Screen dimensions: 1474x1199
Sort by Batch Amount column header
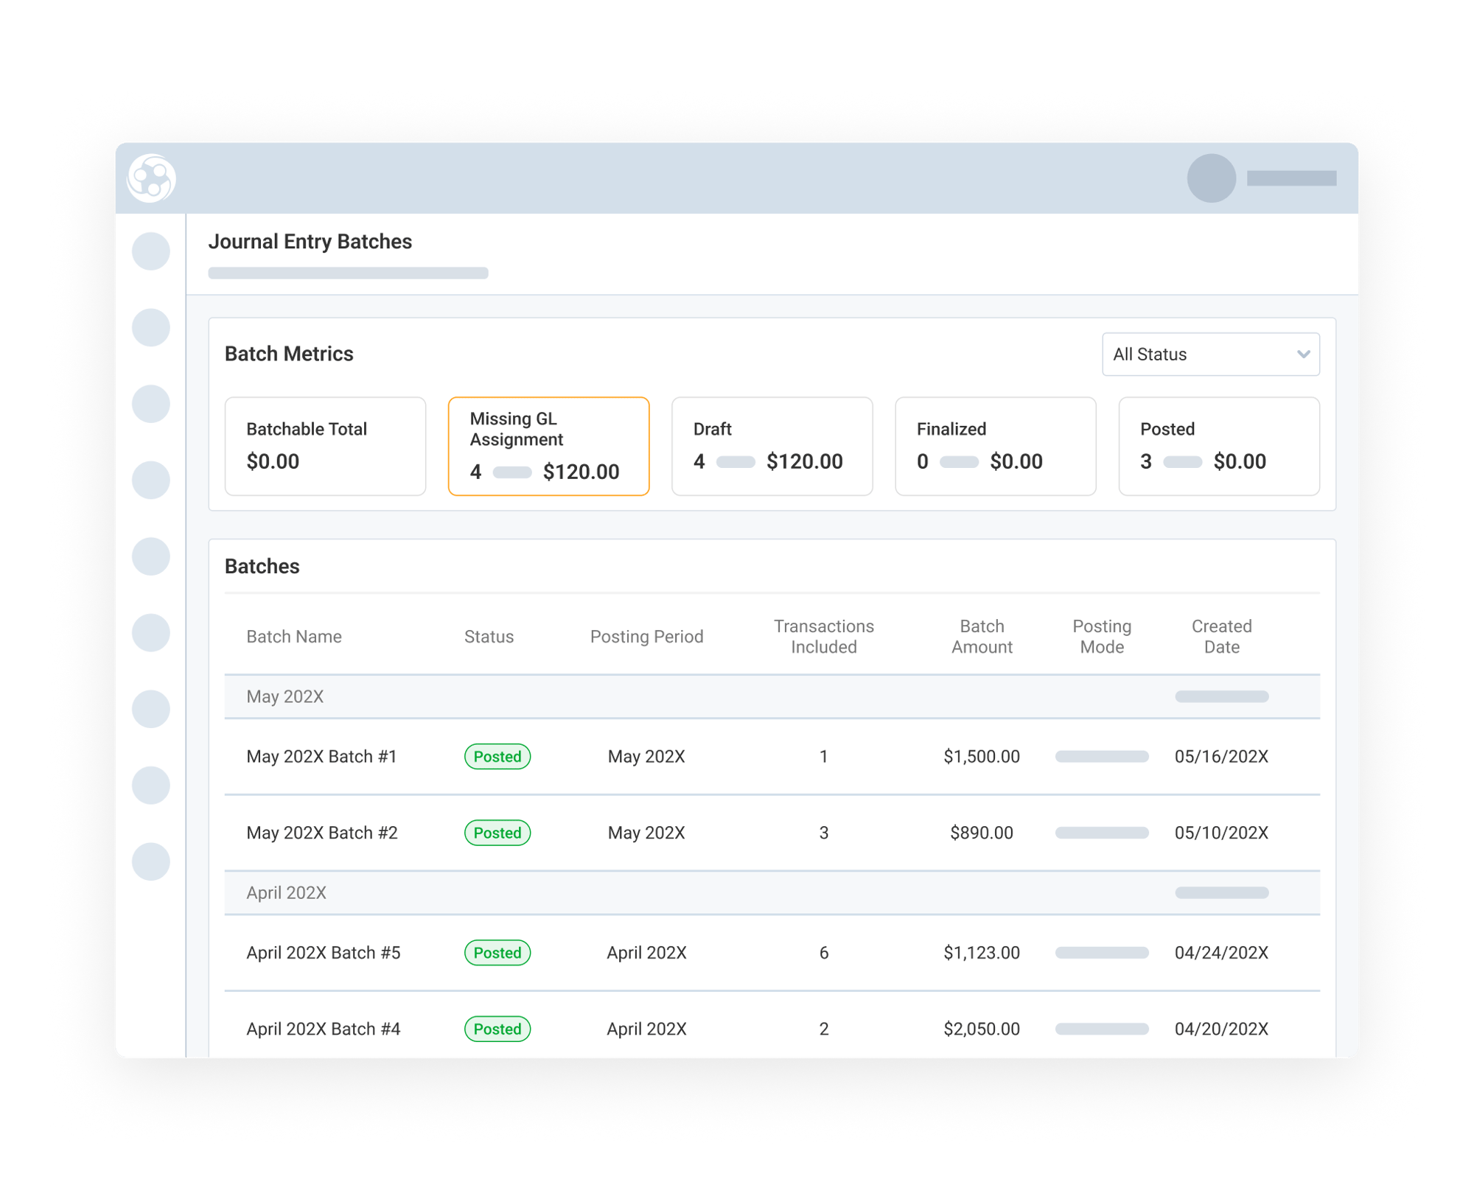[982, 637]
